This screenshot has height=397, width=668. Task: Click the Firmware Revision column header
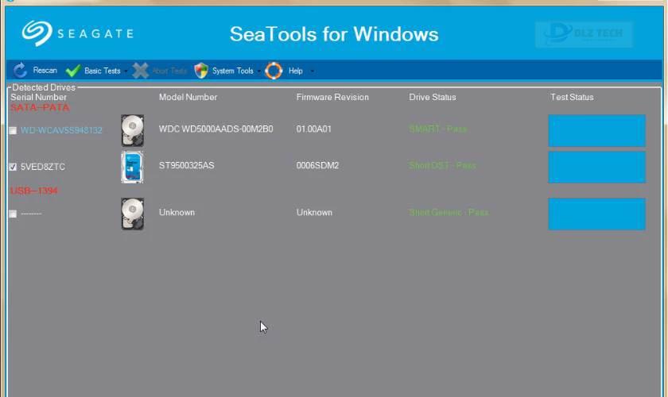pos(332,97)
